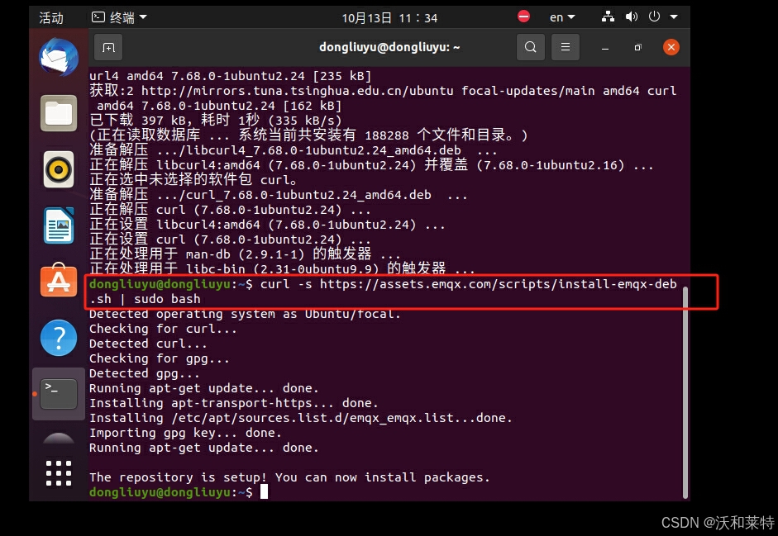Select the Terminal icon in dock
Image resolution: width=778 pixels, height=536 pixels.
click(x=59, y=394)
